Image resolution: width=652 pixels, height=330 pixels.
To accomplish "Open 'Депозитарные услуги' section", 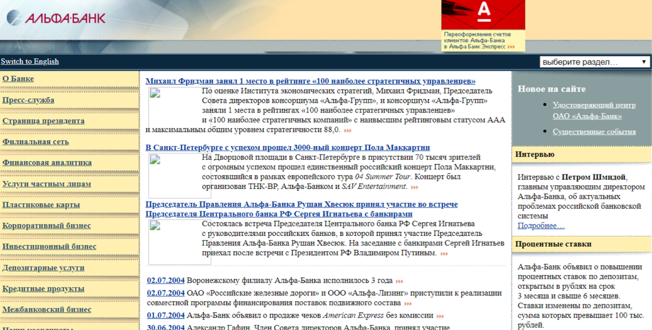I will 43,268.
